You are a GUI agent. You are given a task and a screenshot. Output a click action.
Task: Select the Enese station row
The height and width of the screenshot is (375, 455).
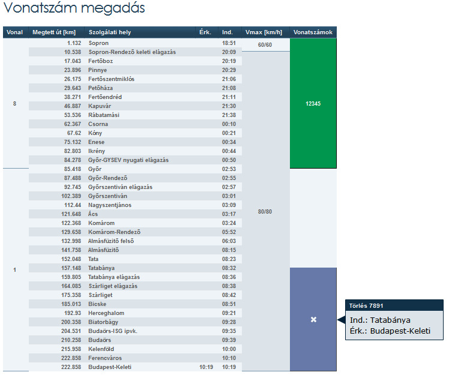[x=135, y=142]
